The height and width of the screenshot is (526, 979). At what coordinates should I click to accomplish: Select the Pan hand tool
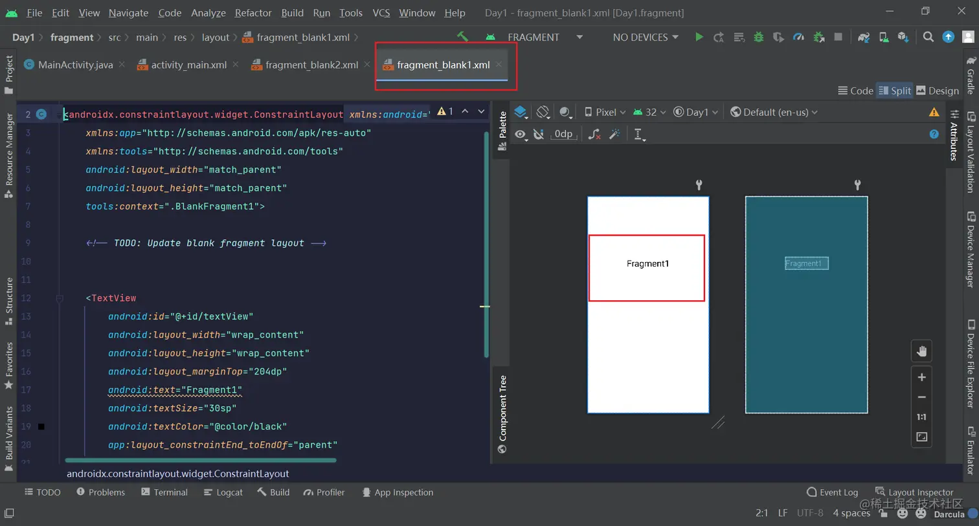[x=922, y=351]
